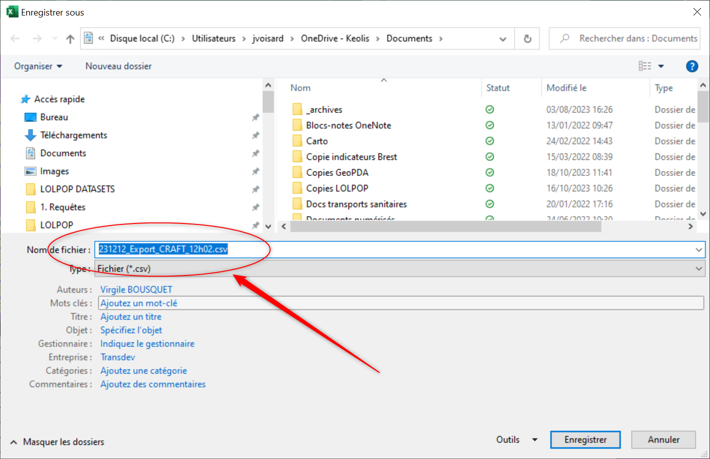Open recent locations dropdown arrow
Viewport: 710px width, 459px height.
[x=55, y=38]
